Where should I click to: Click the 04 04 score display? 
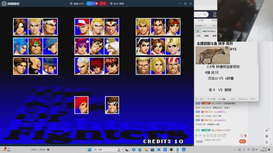(97, 3)
